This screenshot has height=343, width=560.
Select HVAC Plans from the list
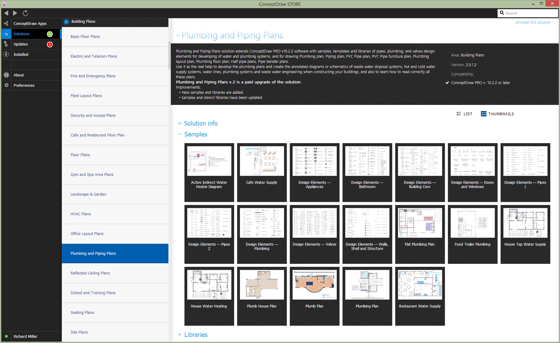coord(81,214)
